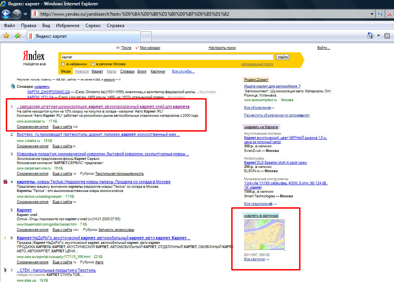Screen dimensions: 394x282
Task: Click the Home icon in toolbar
Action: pyautogui.click(x=370, y=35)
